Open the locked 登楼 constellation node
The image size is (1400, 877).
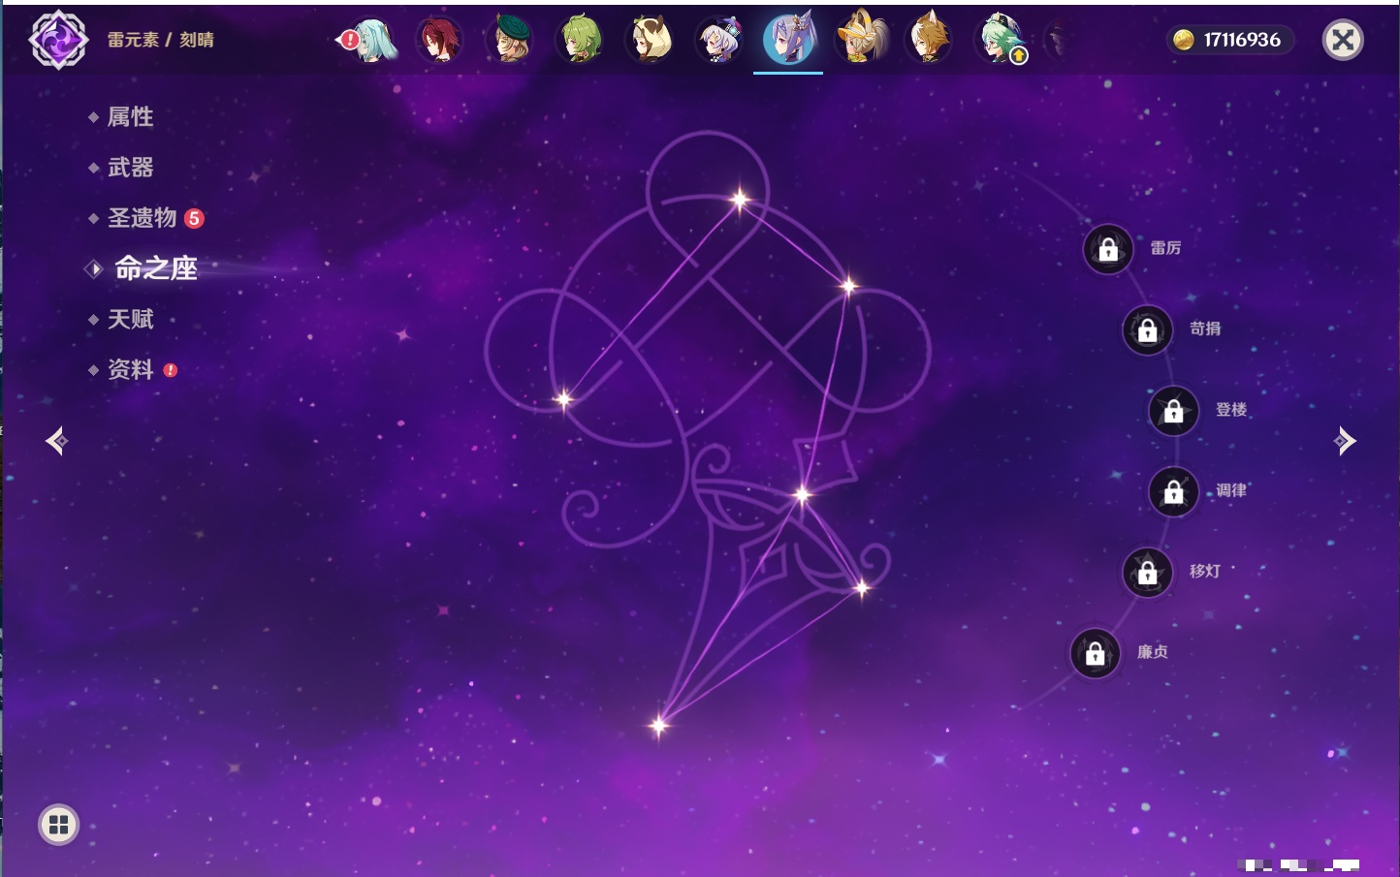pos(1174,410)
